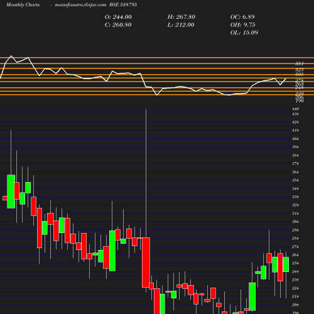Viewport: 314px width, 314px height.
Task: Click the '324' price axis label
Action: click(295, 205)
